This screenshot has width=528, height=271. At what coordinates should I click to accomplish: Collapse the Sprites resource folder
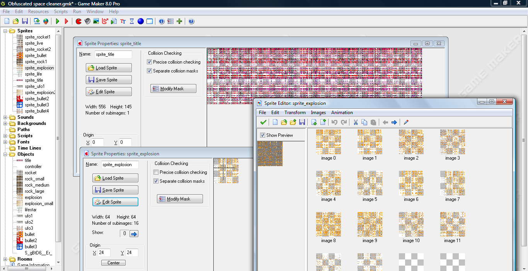coord(5,31)
